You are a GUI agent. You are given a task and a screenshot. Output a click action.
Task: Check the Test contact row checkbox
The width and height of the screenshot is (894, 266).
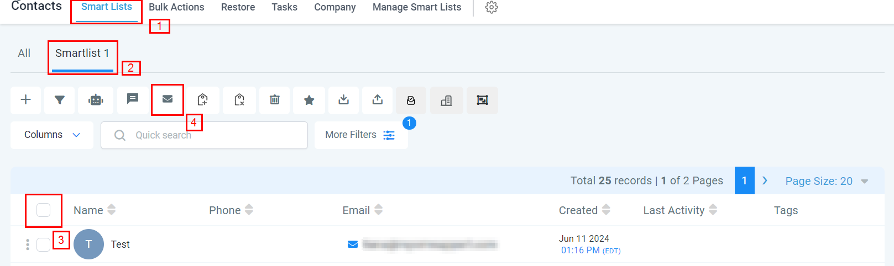[x=43, y=244]
